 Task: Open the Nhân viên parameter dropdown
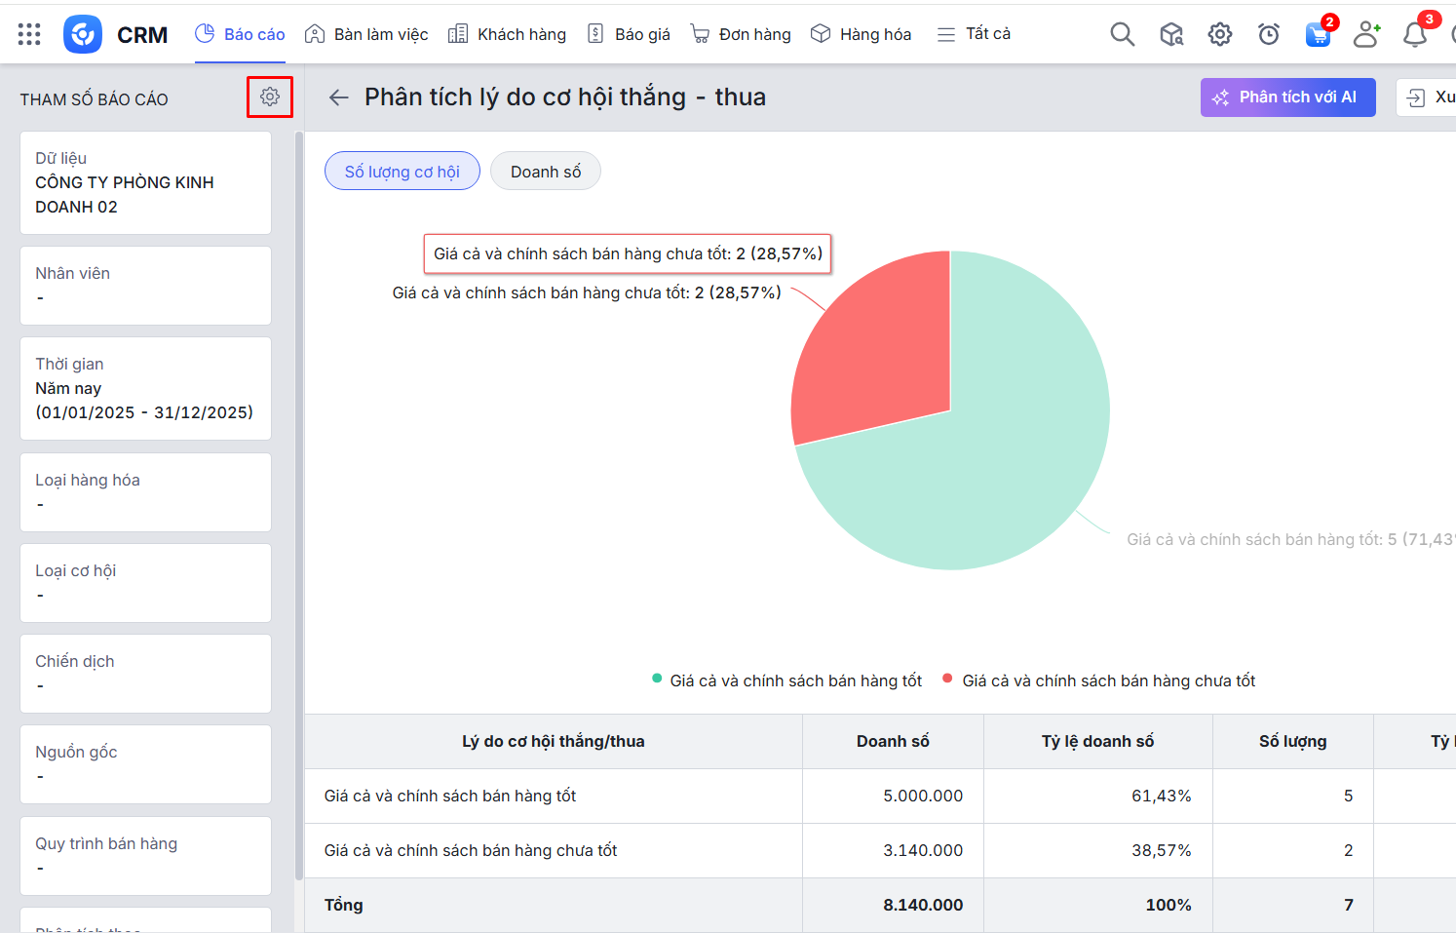pos(145,286)
